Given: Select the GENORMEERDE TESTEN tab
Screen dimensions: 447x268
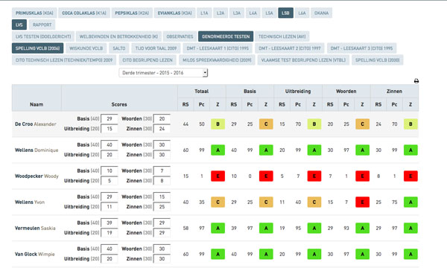Looking at the screenshot, I should pos(226,36).
